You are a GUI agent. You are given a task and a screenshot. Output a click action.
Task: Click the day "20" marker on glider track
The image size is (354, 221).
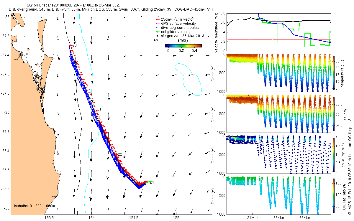pyautogui.click(x=74, y=45)
